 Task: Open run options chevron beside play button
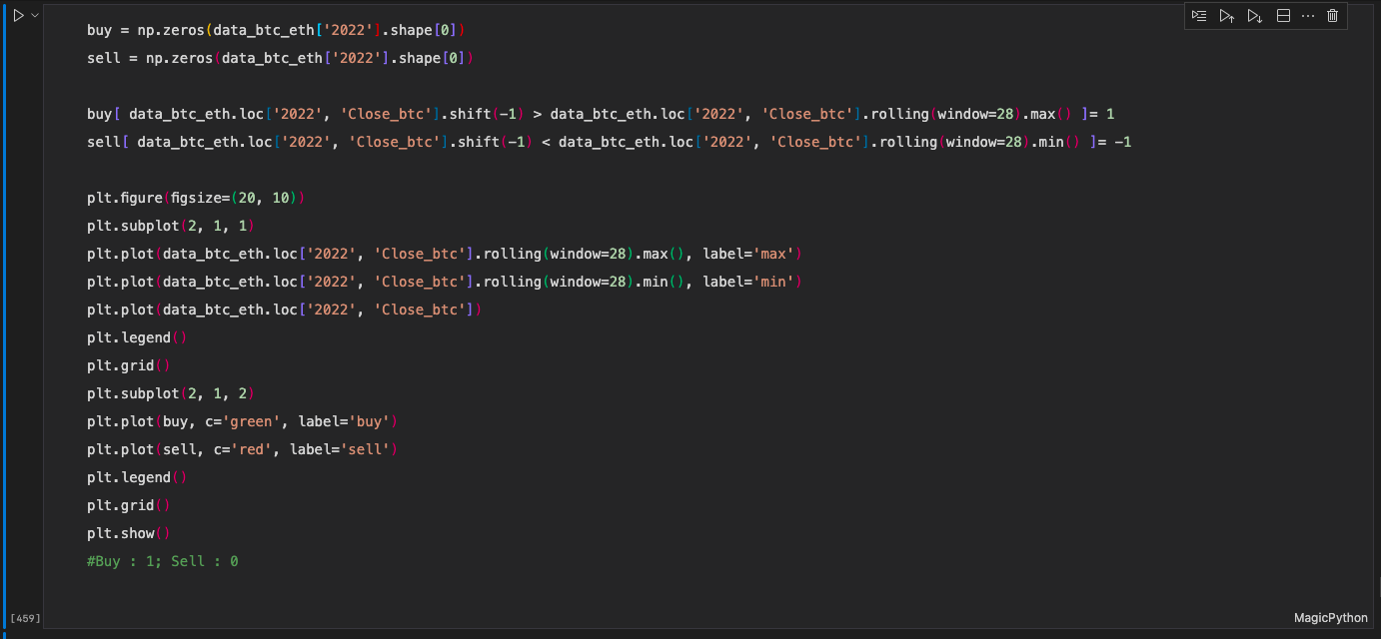click(x=35, y=16)
